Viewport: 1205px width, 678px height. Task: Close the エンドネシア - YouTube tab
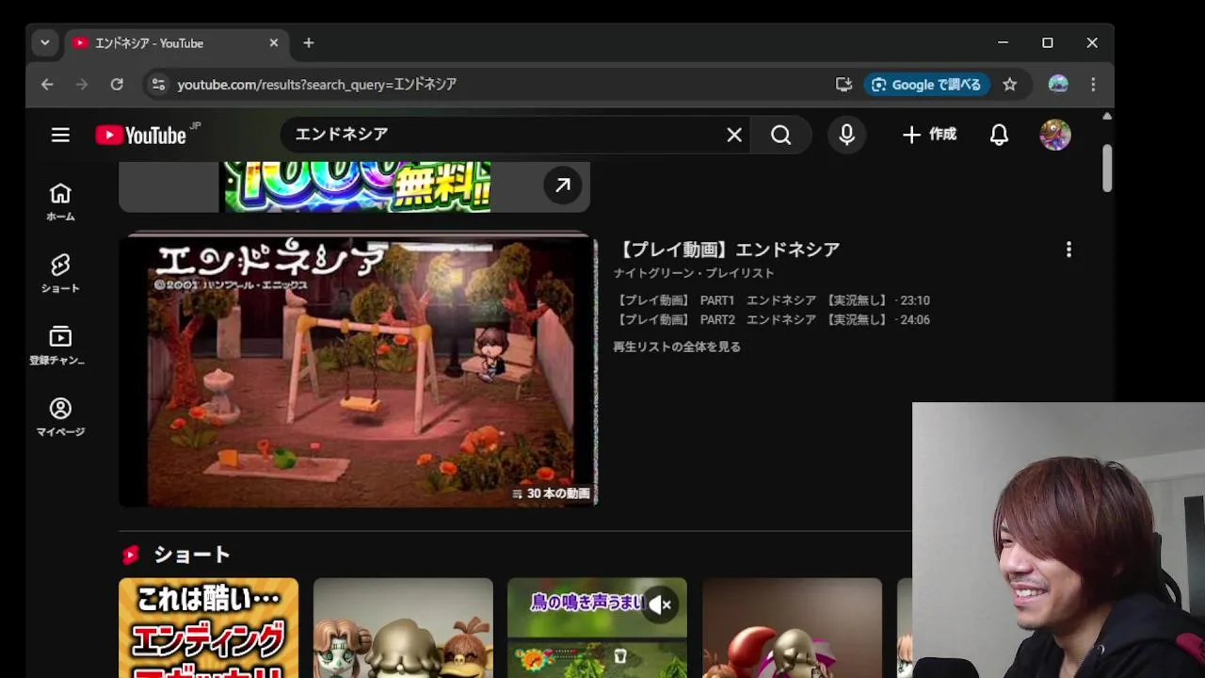pyautogui.click(x=274, y=43)
